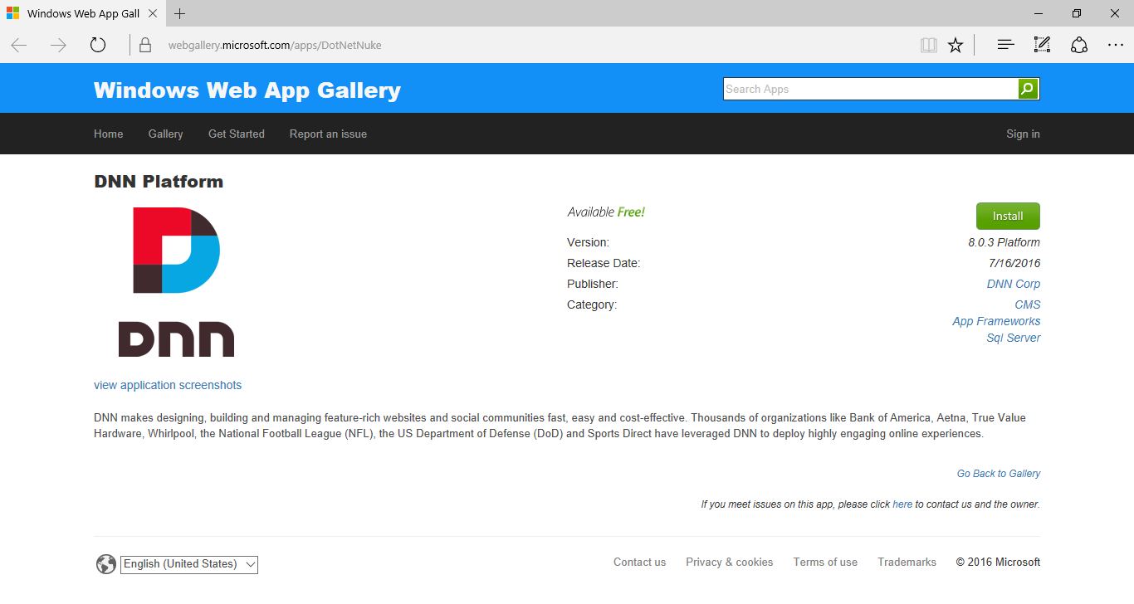The width and height of the screenshot is (1134, 604).
Task: Click the browser refresh icon
Action: tap(98, 46)
